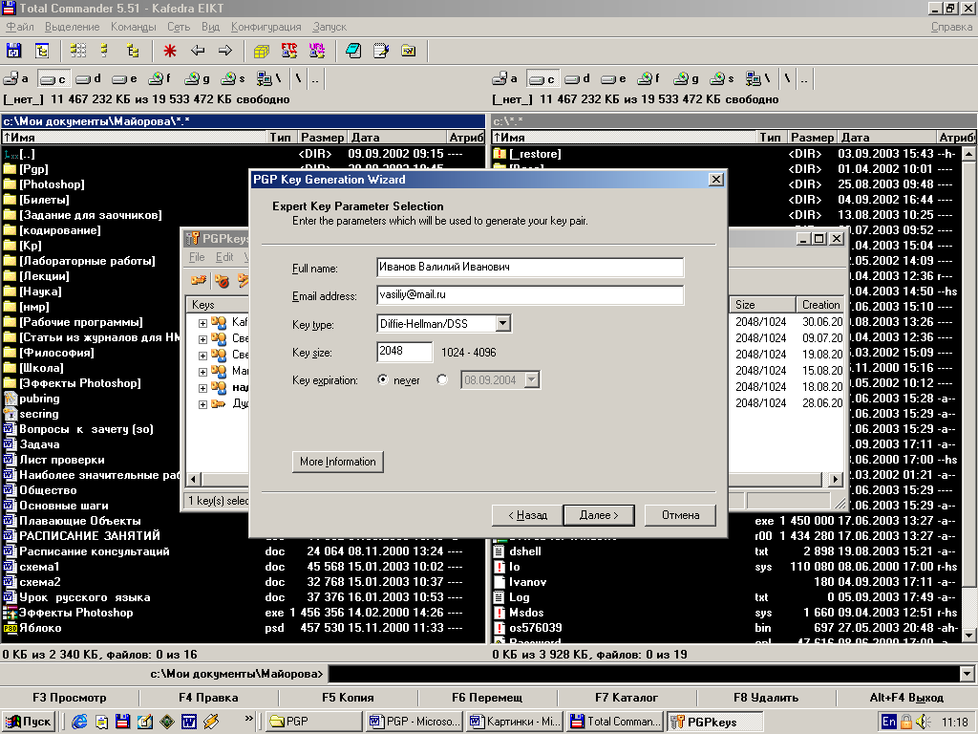
Task: Open the Конфигурация menu
Action: tap(266, 27)
